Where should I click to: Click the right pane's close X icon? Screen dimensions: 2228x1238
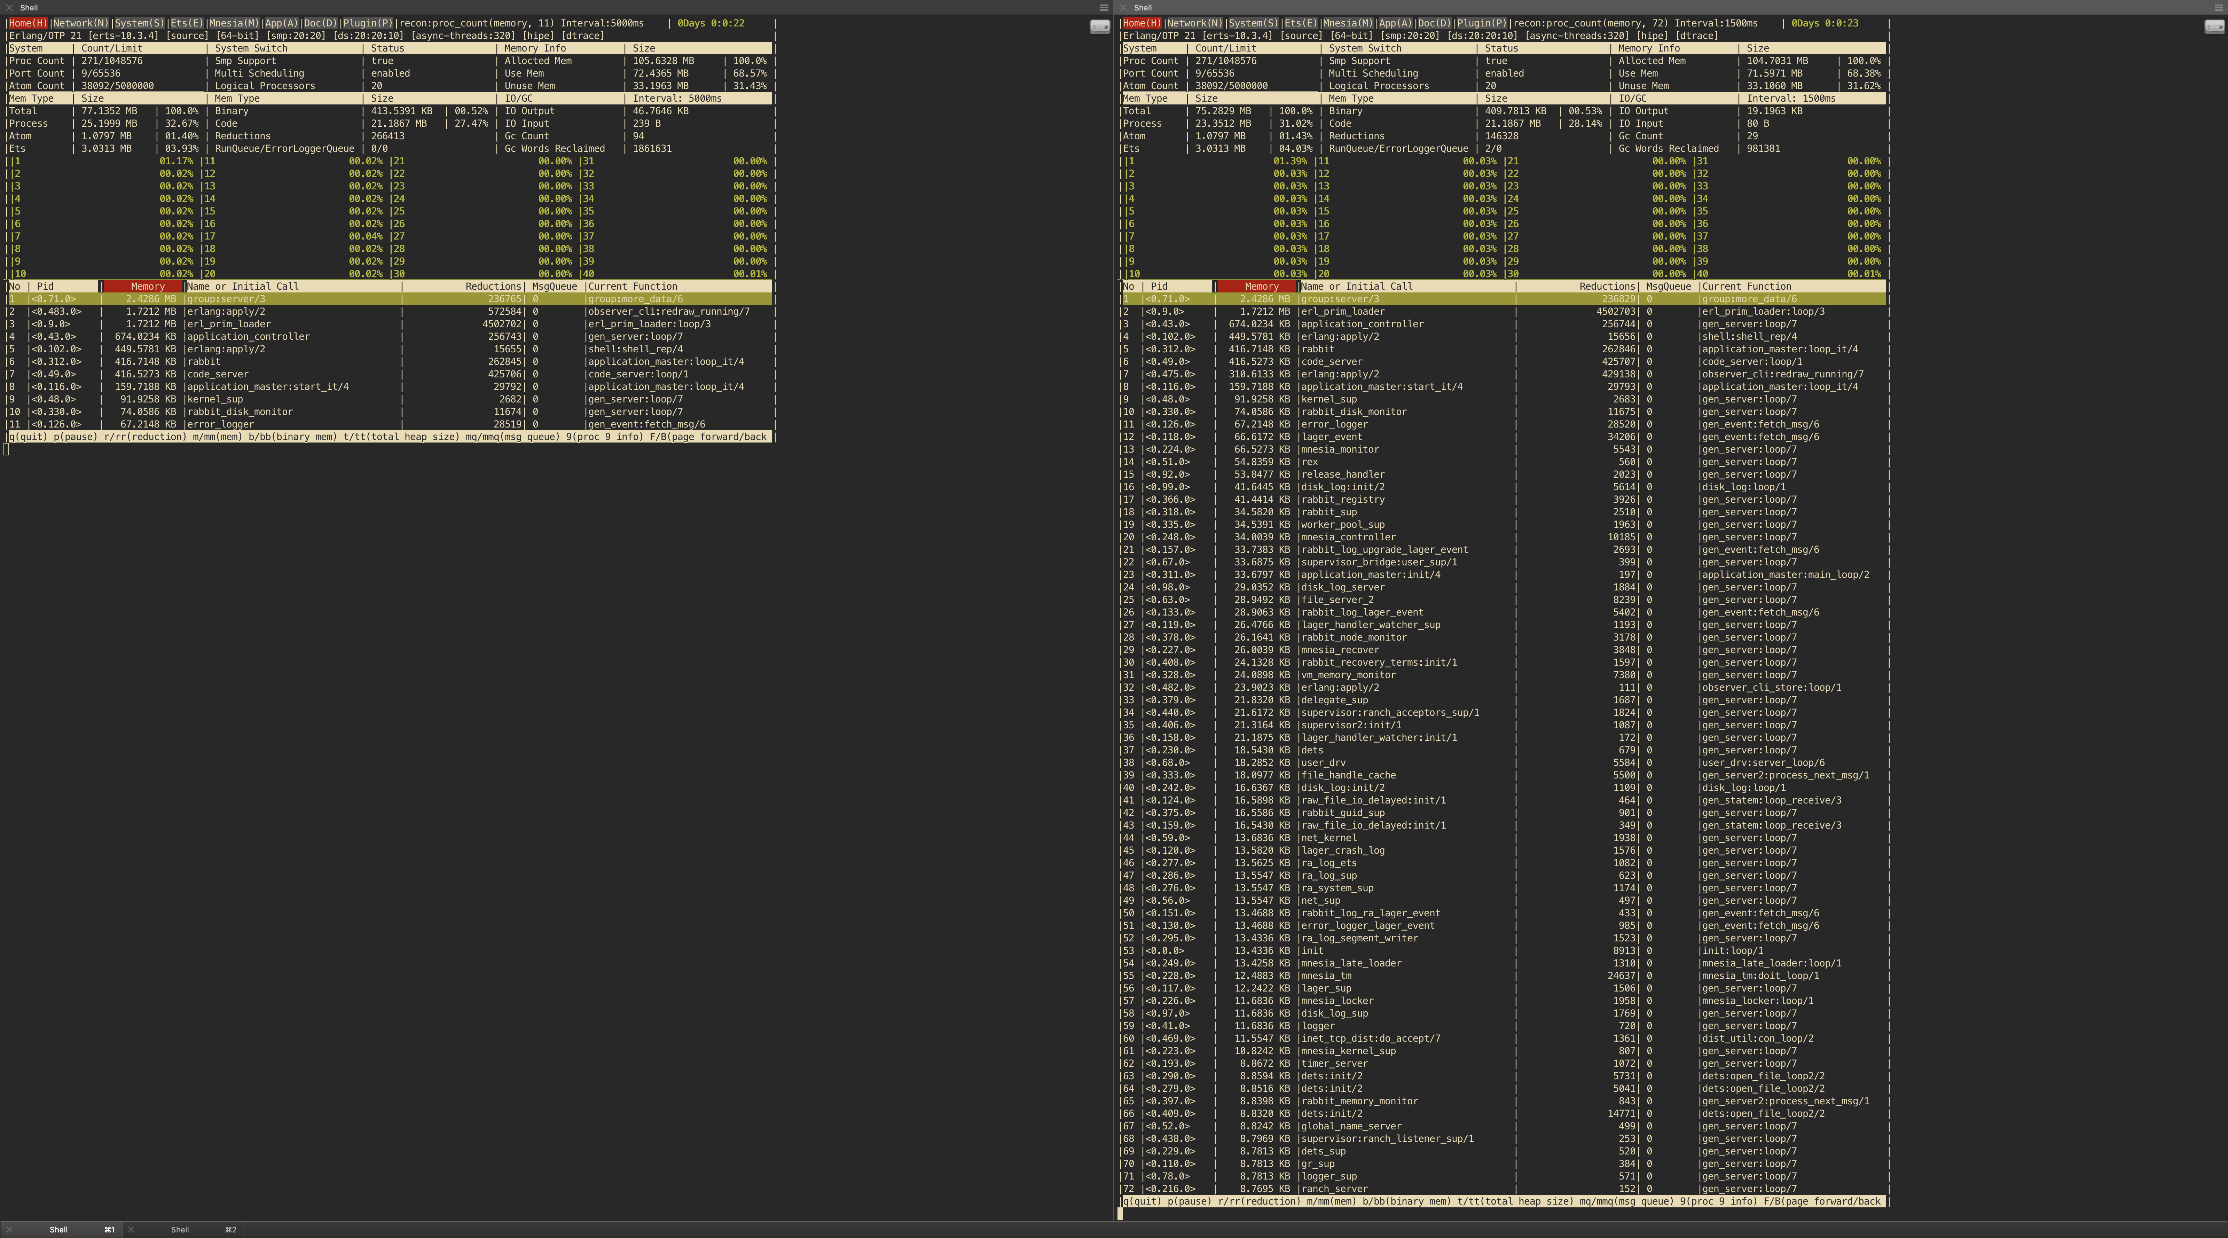[1123, 8]
